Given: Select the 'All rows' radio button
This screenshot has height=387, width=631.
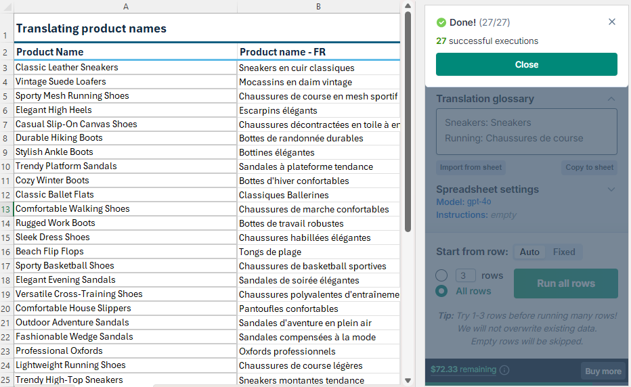Looking at the screenshot, I should 441,291.
